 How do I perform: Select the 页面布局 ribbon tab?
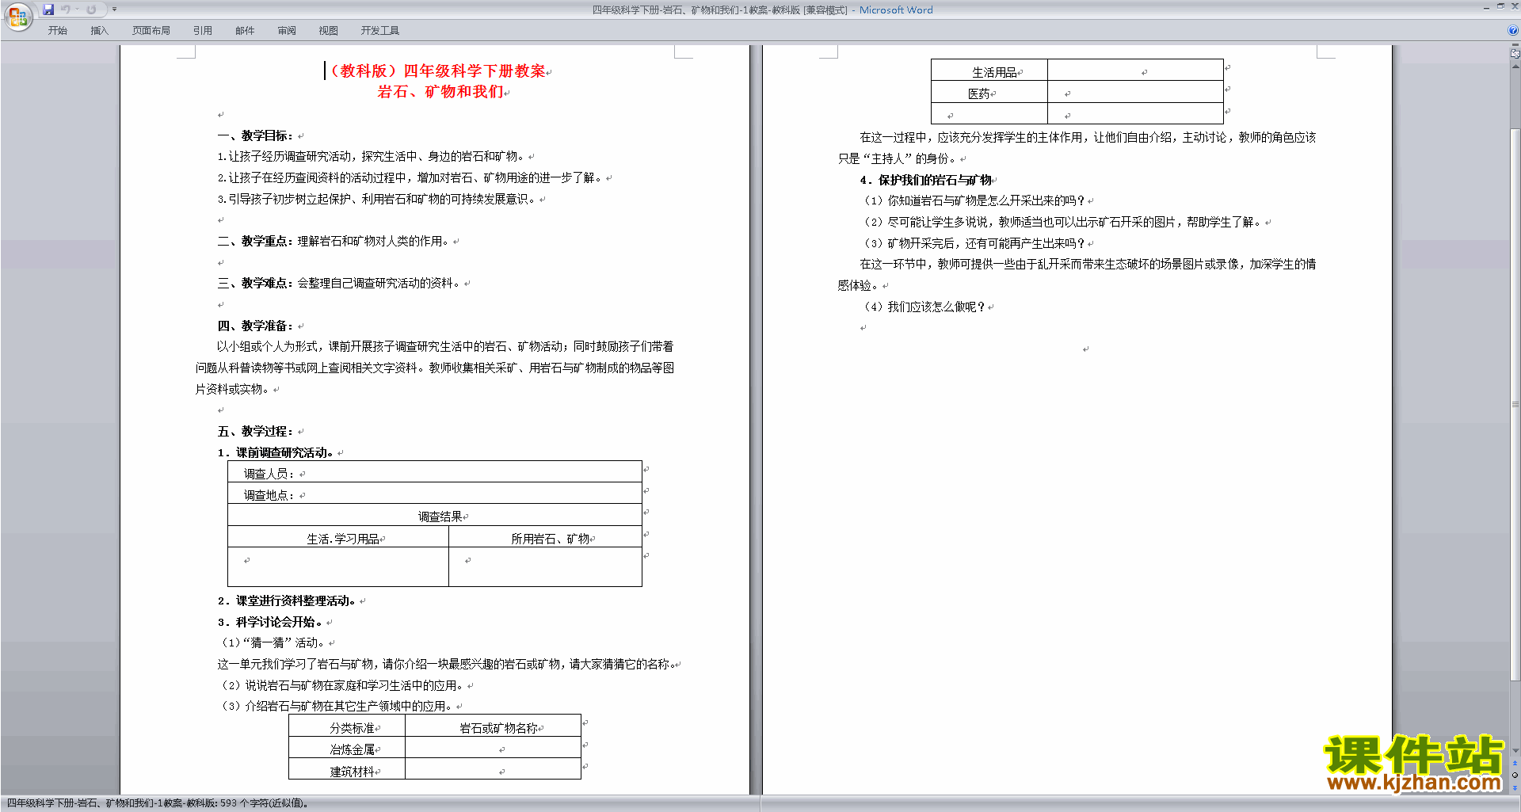(151, 31)
